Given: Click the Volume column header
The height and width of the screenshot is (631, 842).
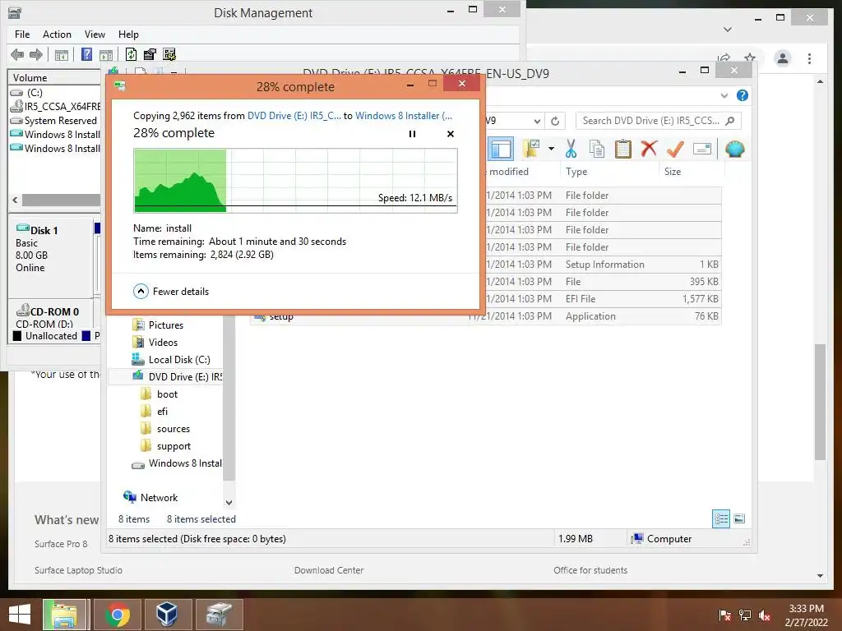Looking at the screenshot, I should [54, 78].
